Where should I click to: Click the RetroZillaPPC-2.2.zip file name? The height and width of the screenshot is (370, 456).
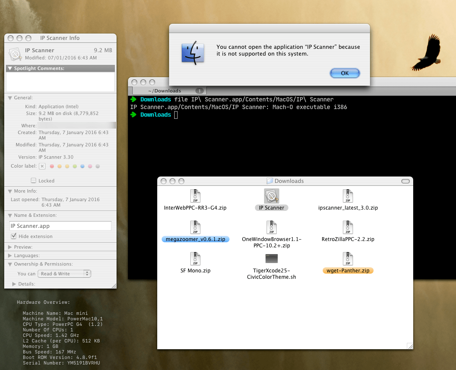tap(348, 239)
